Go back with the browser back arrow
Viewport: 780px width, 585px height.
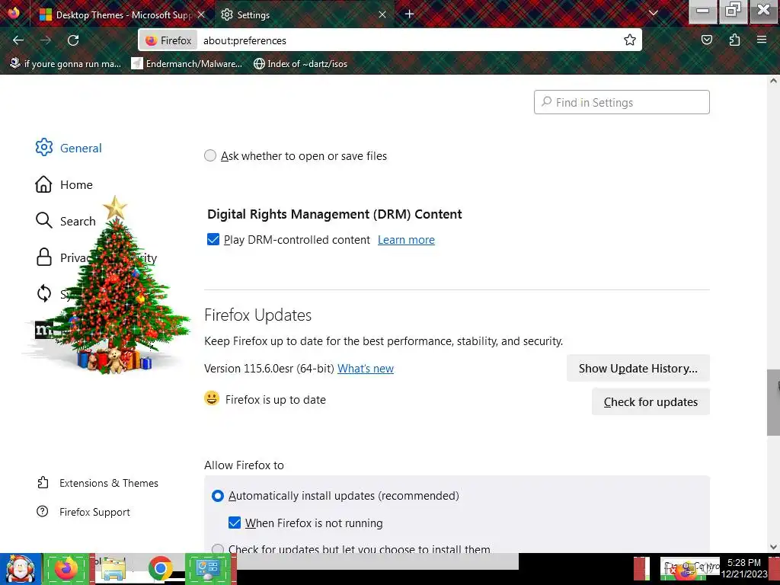(x=18, y=40)
